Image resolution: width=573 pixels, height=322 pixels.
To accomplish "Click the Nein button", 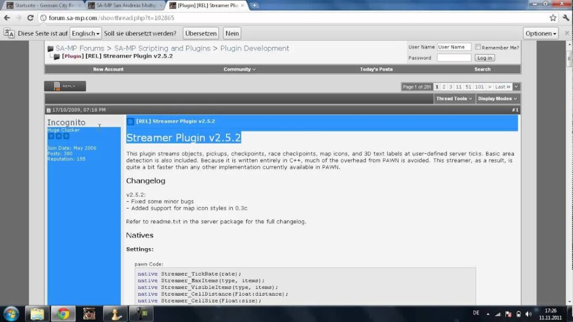I will (232, 33).
